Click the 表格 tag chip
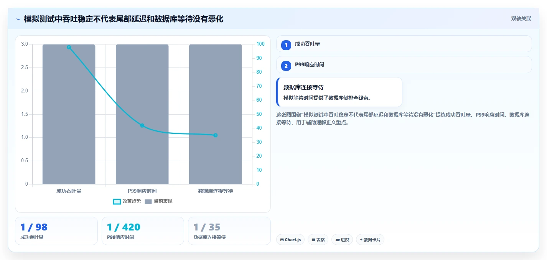Viewport: 547px width, 260px height. 318,240
